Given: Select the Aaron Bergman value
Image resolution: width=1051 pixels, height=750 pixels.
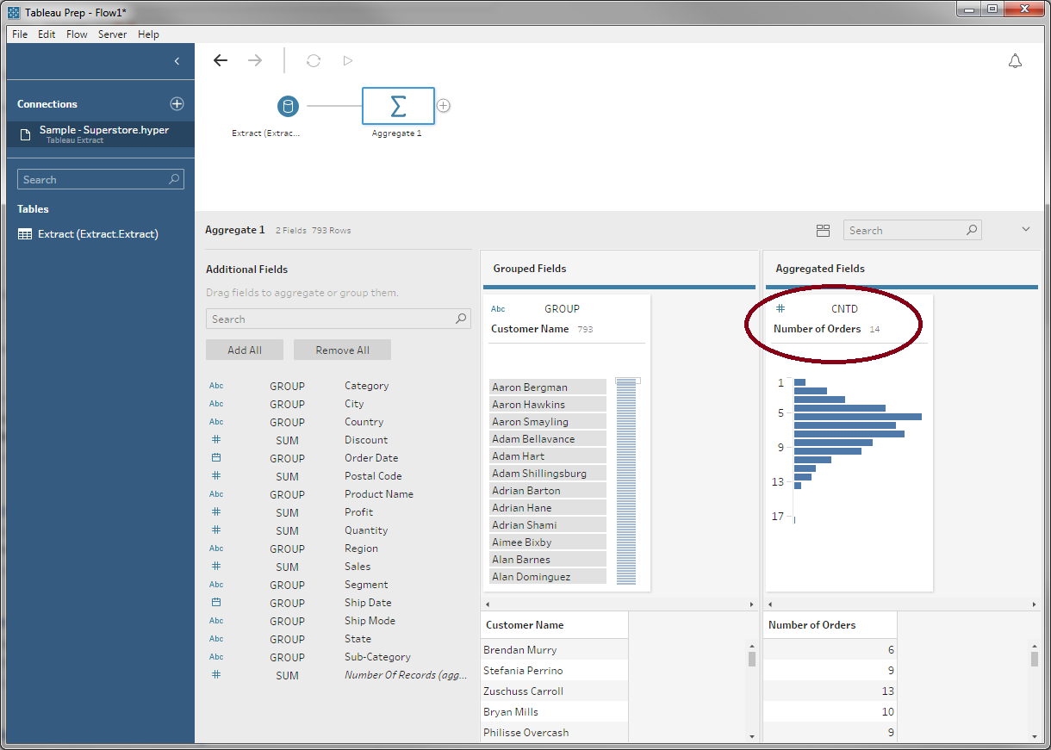Looking at the screenshot, I should pyautogui.click(x=548, y=387).
